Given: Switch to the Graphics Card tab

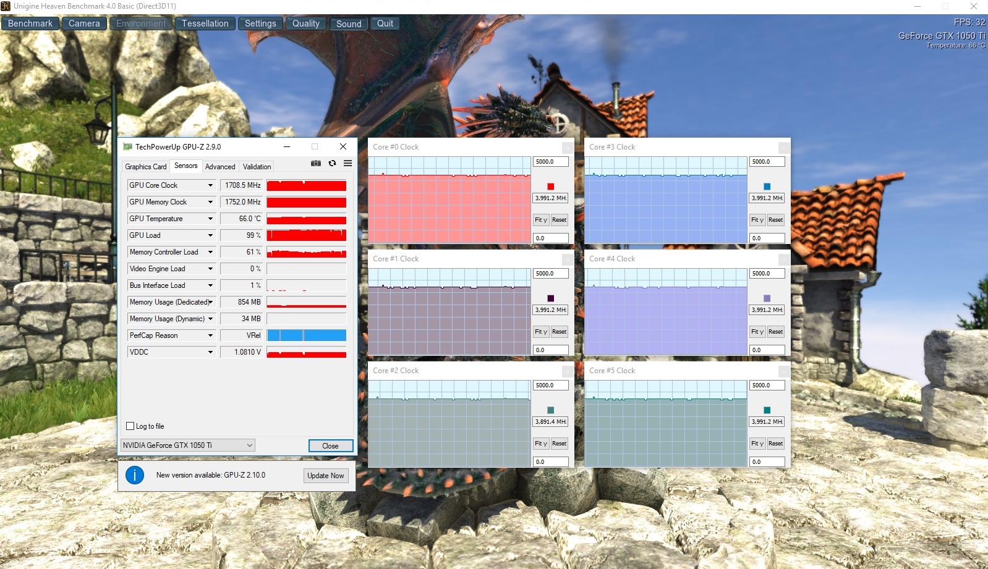Looking at the screenshot, I should [x=146, y=167].
